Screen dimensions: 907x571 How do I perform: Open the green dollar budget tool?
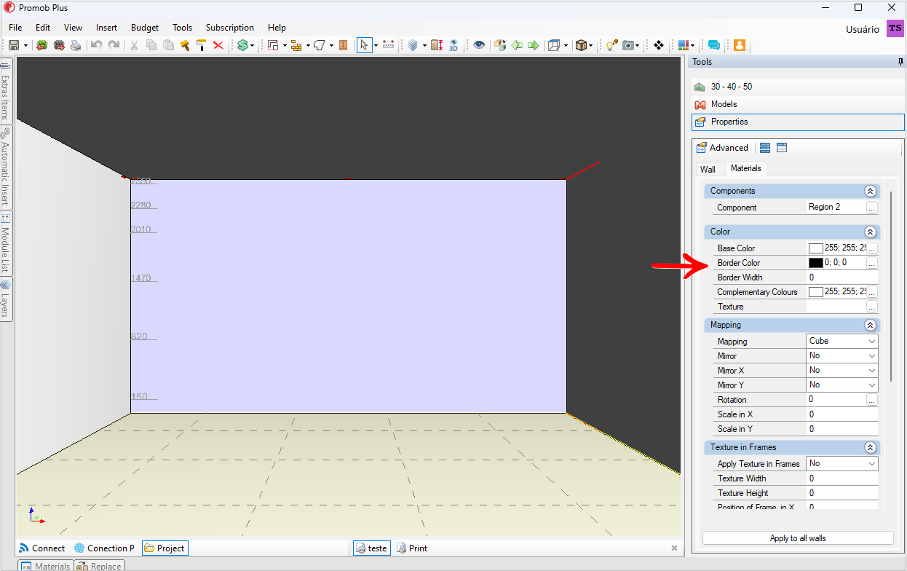pyautogui.click(x=242, y=45)
